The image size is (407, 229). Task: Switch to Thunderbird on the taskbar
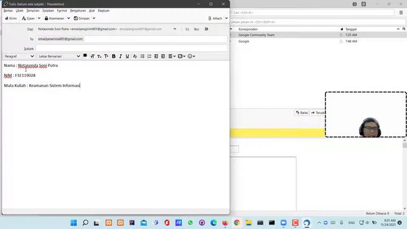pos(307,223)
